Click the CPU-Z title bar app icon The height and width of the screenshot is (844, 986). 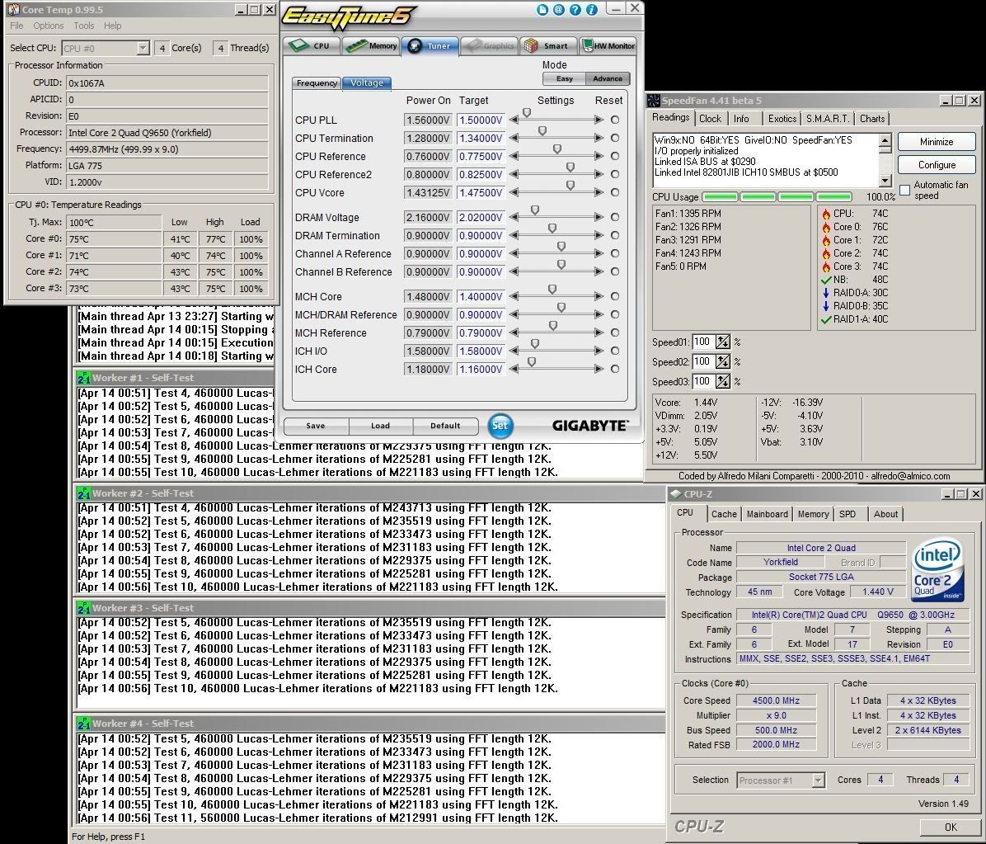pos(676,494)
